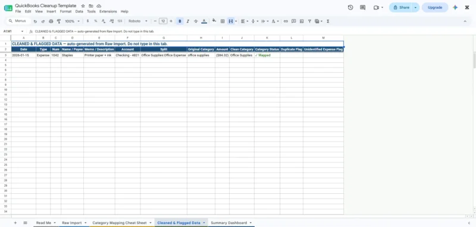Open the text color picker
The width and height of the screenshot is (476, 227).
point(204,21)
